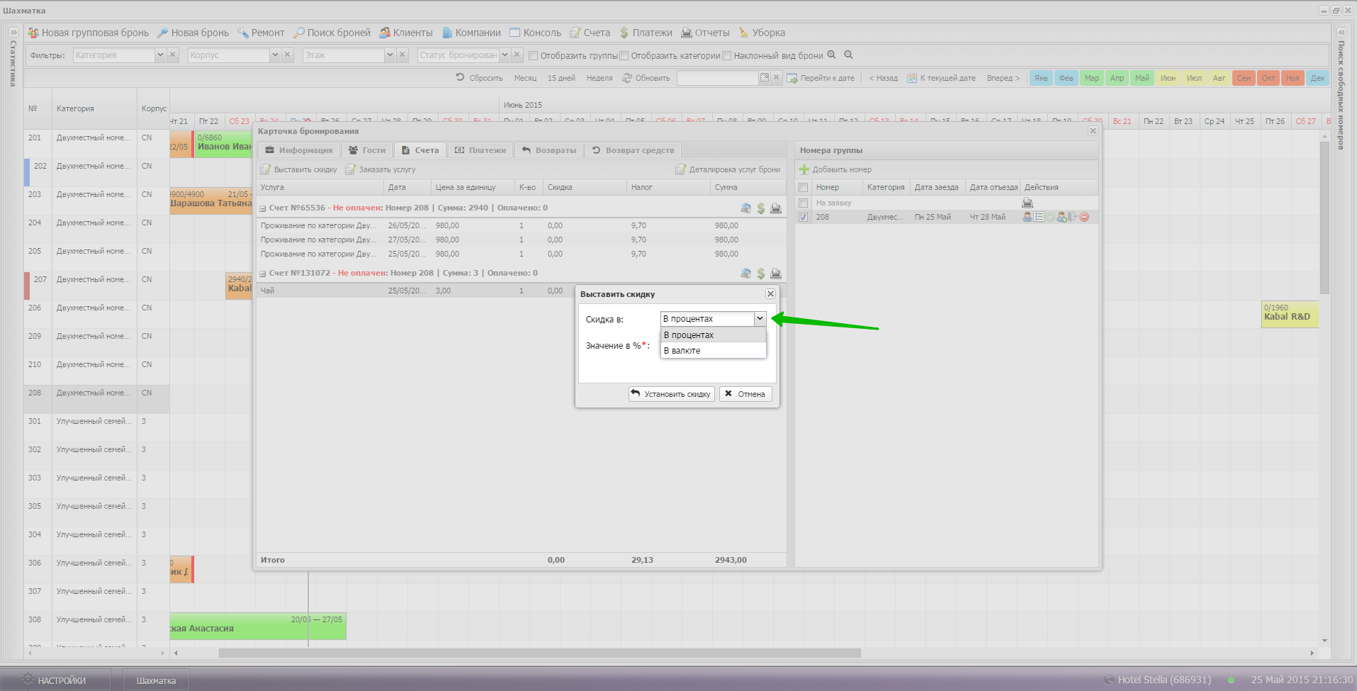
Task: Switch to the Платежи tab in booking card
Action: [x=480, y=150]
